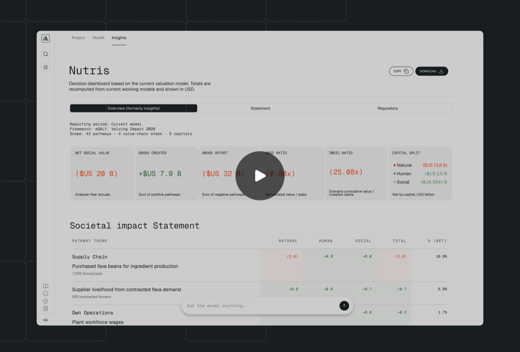Switch to the Model tab
520x352 pixels.
click(x=98, y=38)
